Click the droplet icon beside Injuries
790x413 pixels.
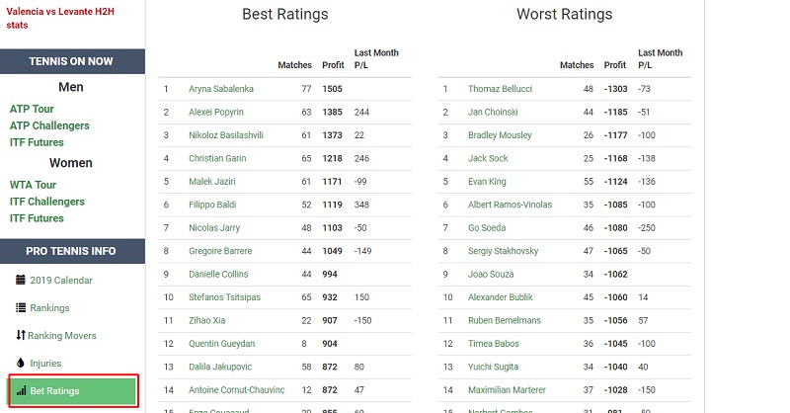(21, 363)
